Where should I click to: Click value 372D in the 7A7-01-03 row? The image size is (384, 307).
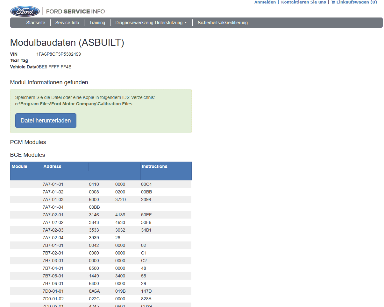pyautogui.click(x=120, y=199)
